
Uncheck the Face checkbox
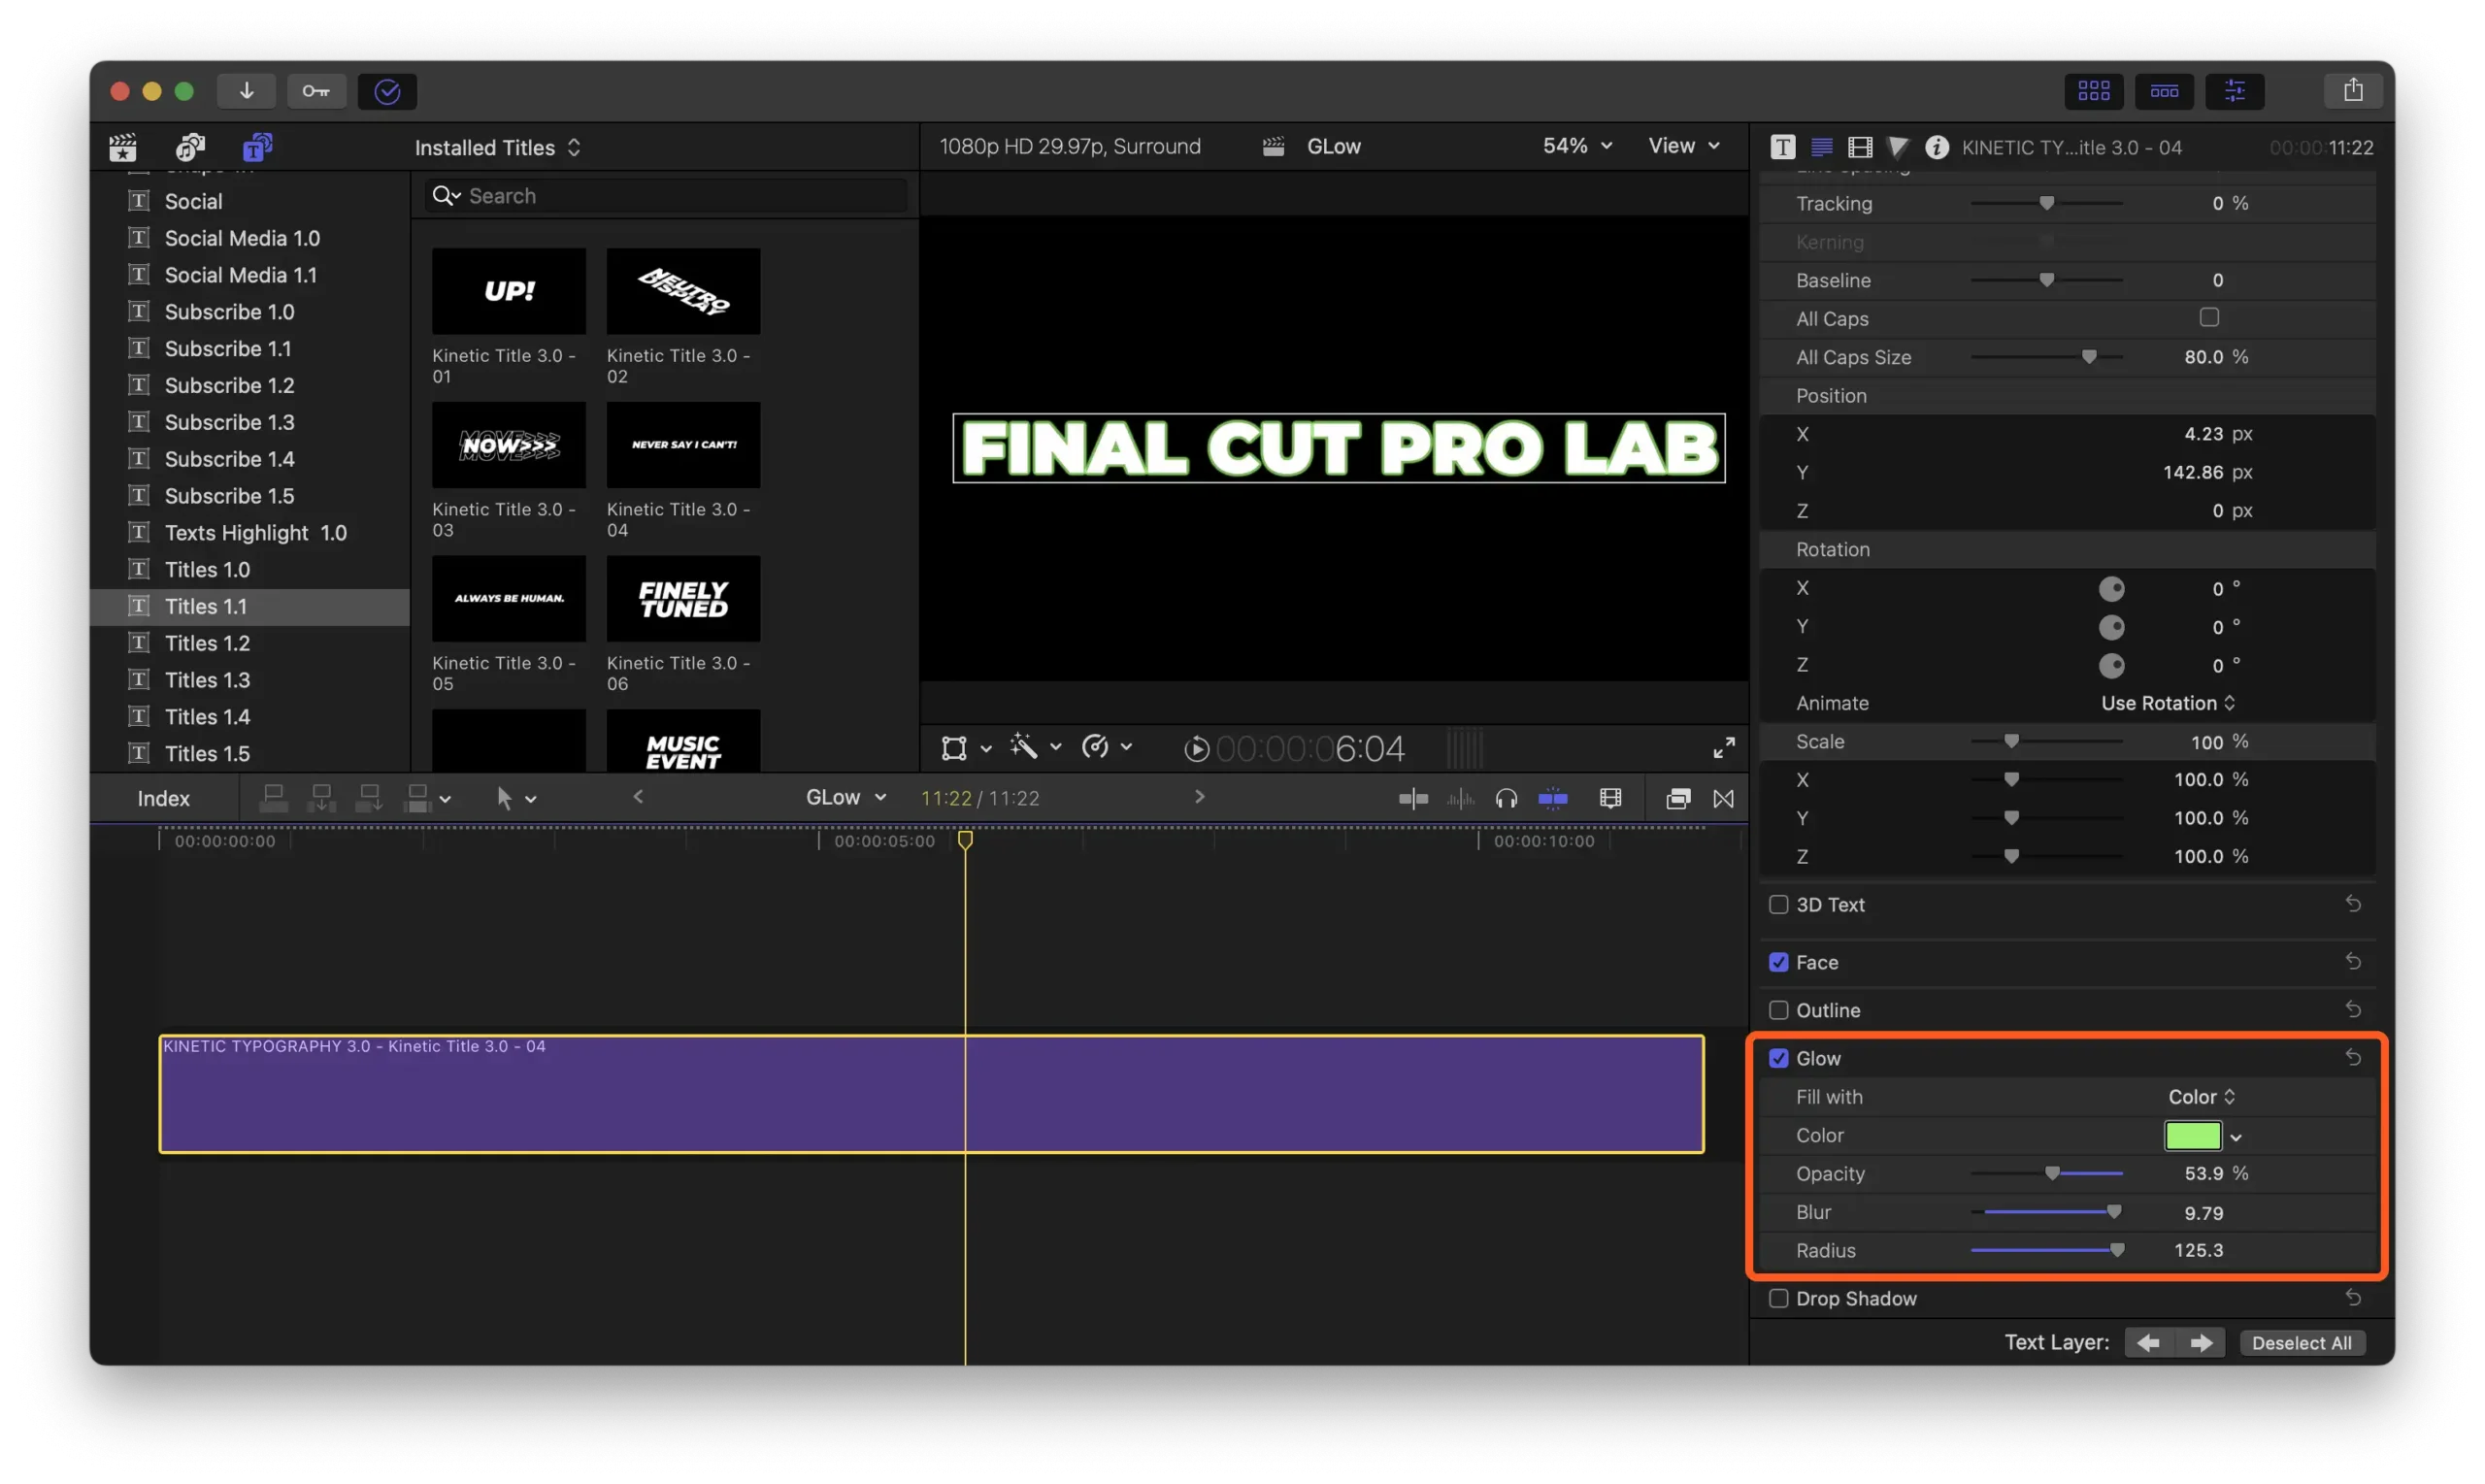pyautogui.click(x=1778, y=962)
